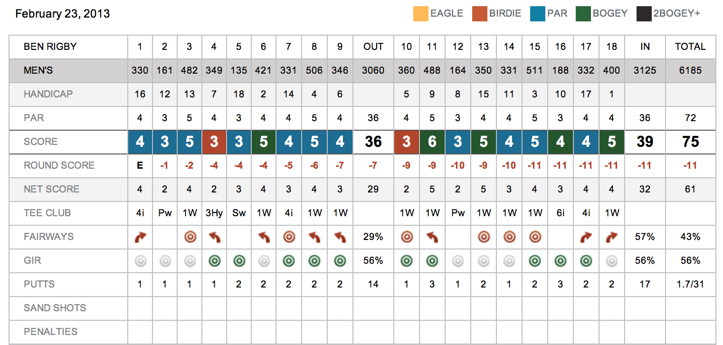Click the fairway hit target on hole 3
The width and height of the screenshot is (723, 345).
(190, 237)
